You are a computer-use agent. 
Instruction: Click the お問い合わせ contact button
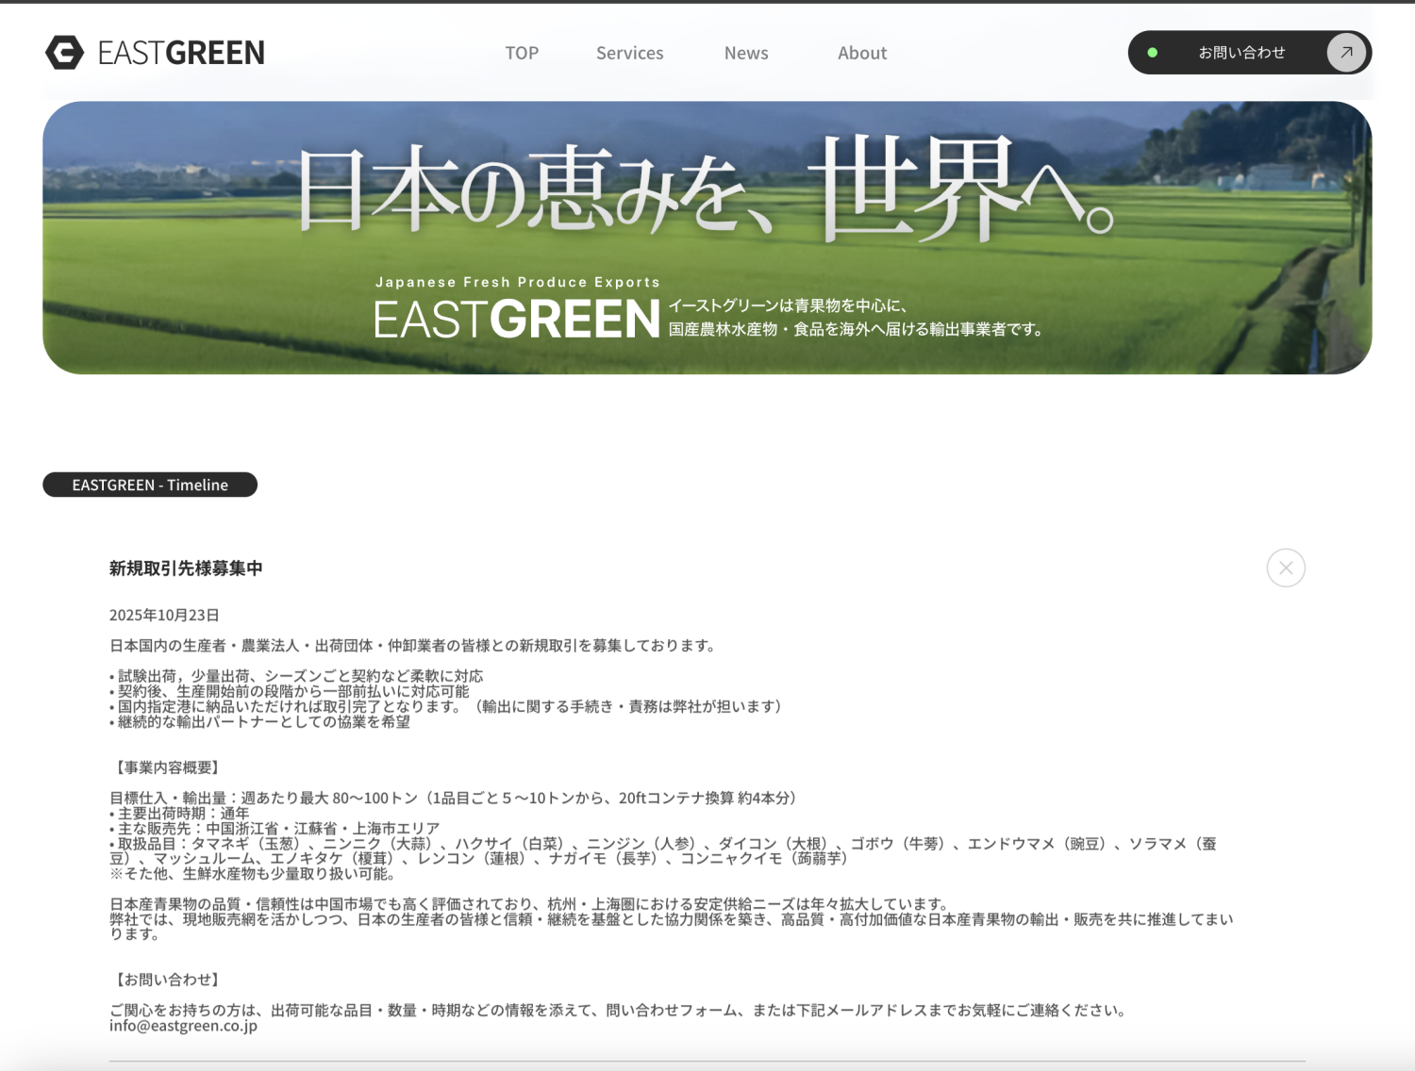pyautogui.click(x=1241, y=53)
